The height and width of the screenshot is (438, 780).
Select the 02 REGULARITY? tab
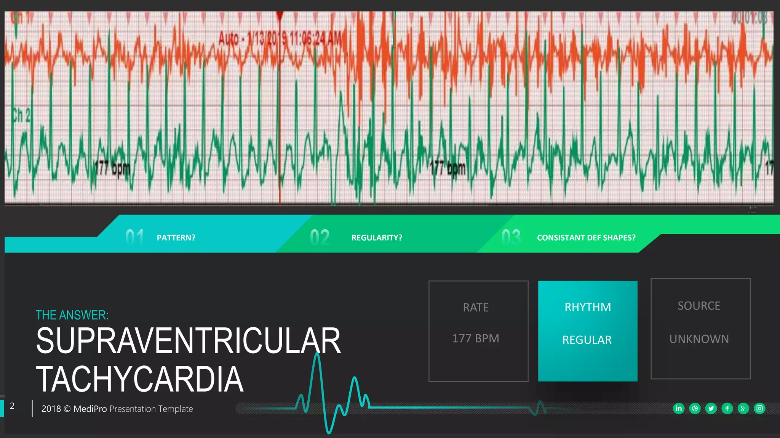pyautogui.click(x=376, y=238)
